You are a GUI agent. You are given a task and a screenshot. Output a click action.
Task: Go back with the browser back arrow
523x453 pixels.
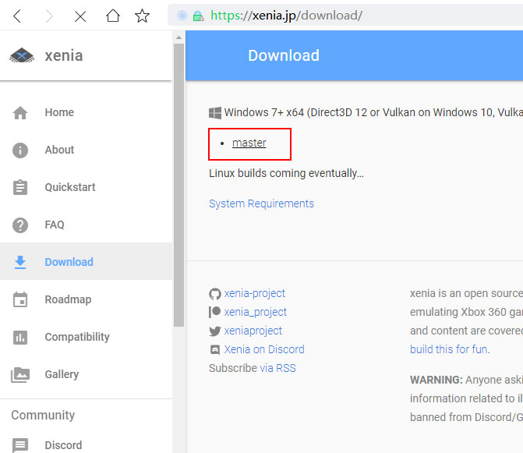(x=17, y=16)
